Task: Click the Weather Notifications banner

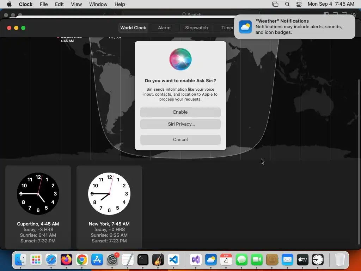Action: [294, 27]
